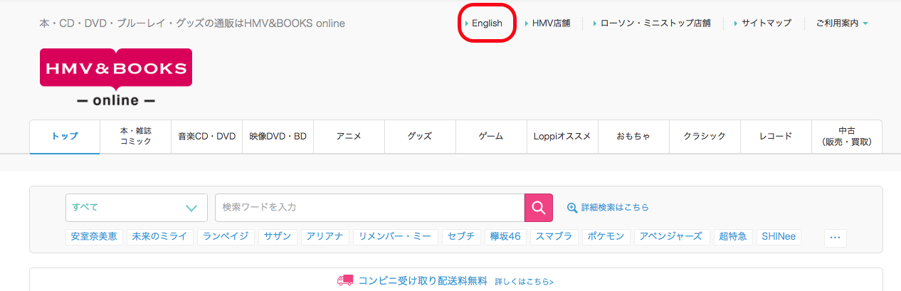Viewport: 901px width, 291px height.
Task: Choose the アリアナ keyword tag
Action: pos(325,237)
